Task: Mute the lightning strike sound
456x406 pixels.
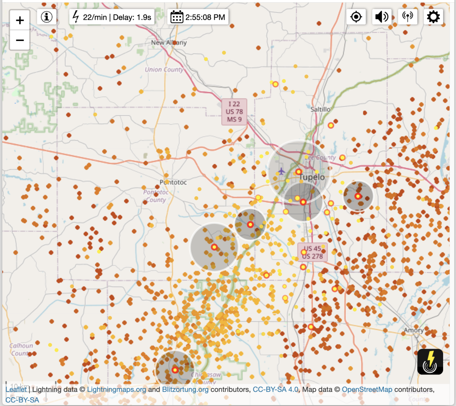Action: tap(382, 17)
